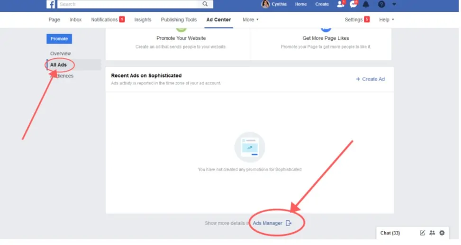Go to Cynthia's profile name link
Viewport: 461px width, 245px height.
coord(279,4)
